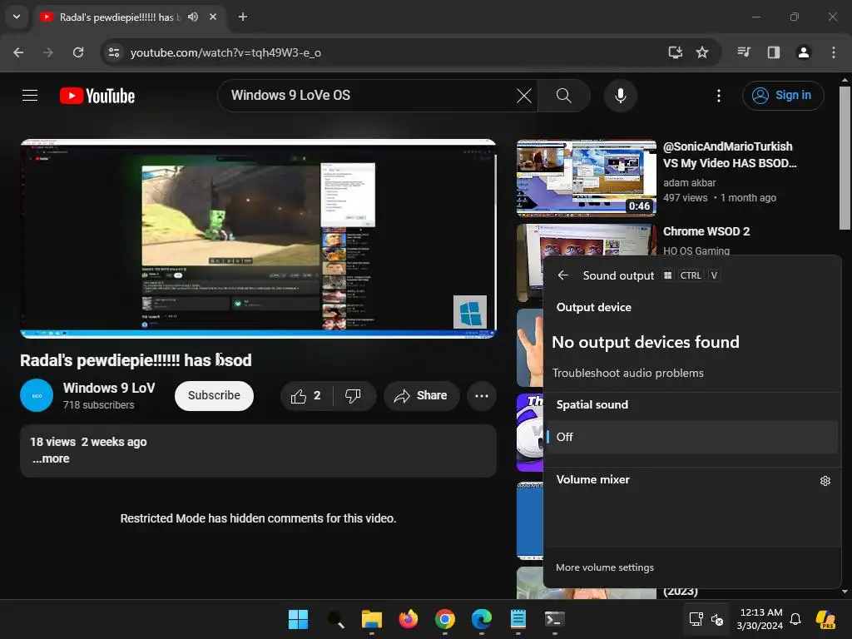Open a new browser tab
The height and width of the screenshot is (639, 852).
point(243,17)
